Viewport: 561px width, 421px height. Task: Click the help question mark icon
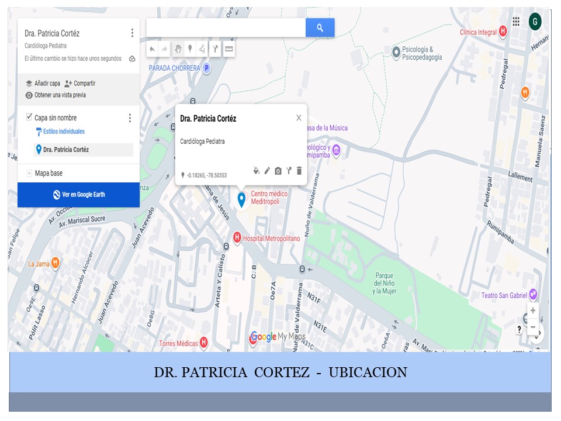tap(519, 330)
